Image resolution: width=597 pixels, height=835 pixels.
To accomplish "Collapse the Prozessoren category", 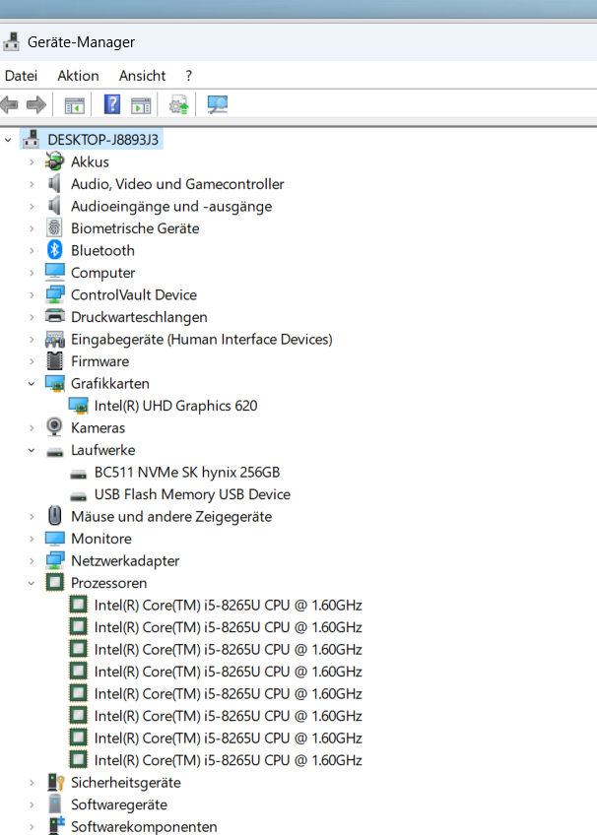I will click(32, 583).
